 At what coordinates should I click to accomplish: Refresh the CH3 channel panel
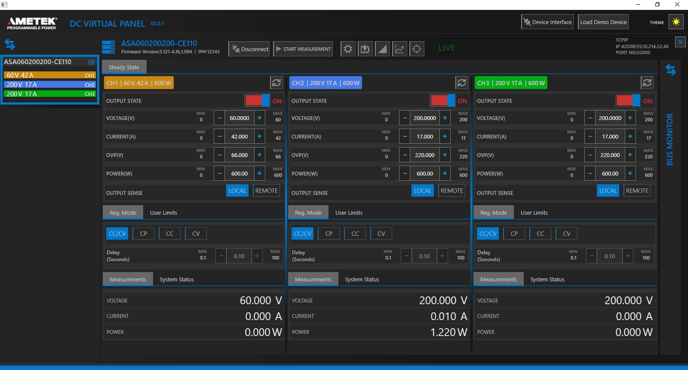pos(647,83)
